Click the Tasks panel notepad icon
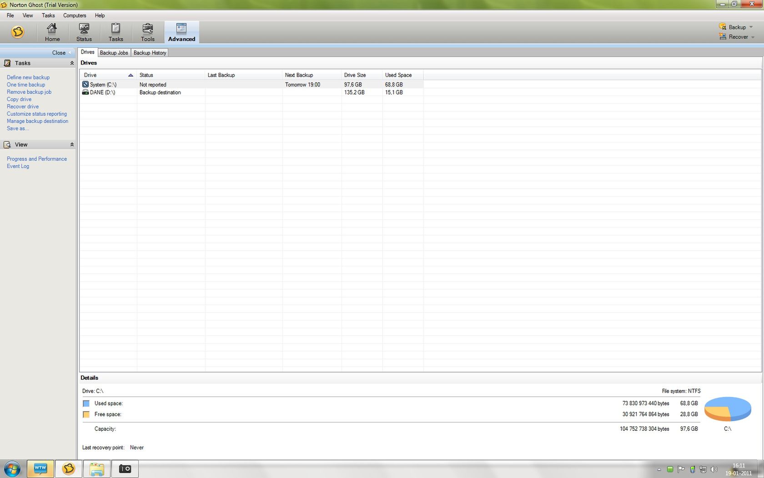The image size is (764, 478). (7, 63)
